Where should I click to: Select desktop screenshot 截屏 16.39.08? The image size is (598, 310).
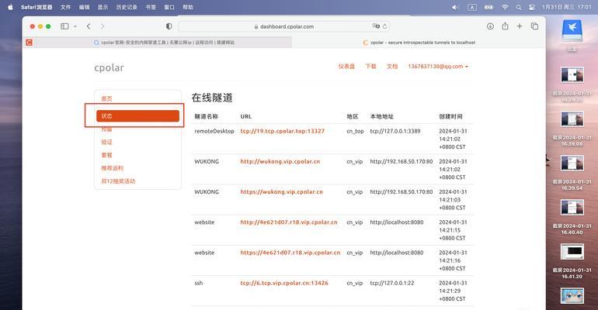572,120
